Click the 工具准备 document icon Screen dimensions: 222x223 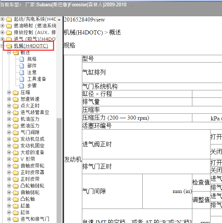pos(22,79)
